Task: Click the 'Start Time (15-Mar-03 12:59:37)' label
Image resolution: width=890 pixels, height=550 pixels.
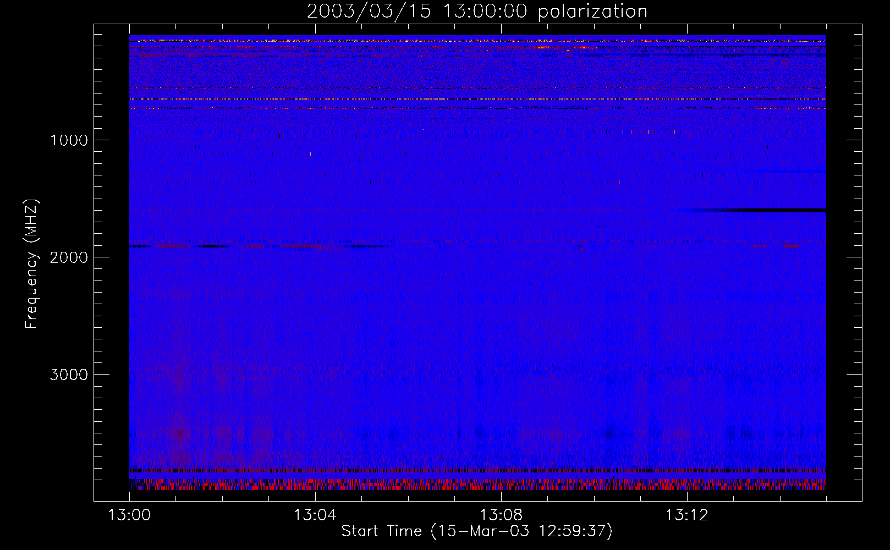Action: click(x=477, y=531)
